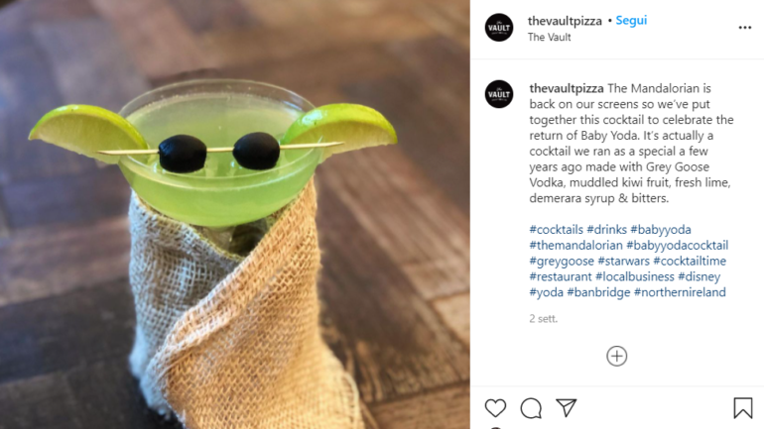Screen dimensions: 764x429
Task: Click the Baby Yoda cocktail photo
Action: click(235, 214)
